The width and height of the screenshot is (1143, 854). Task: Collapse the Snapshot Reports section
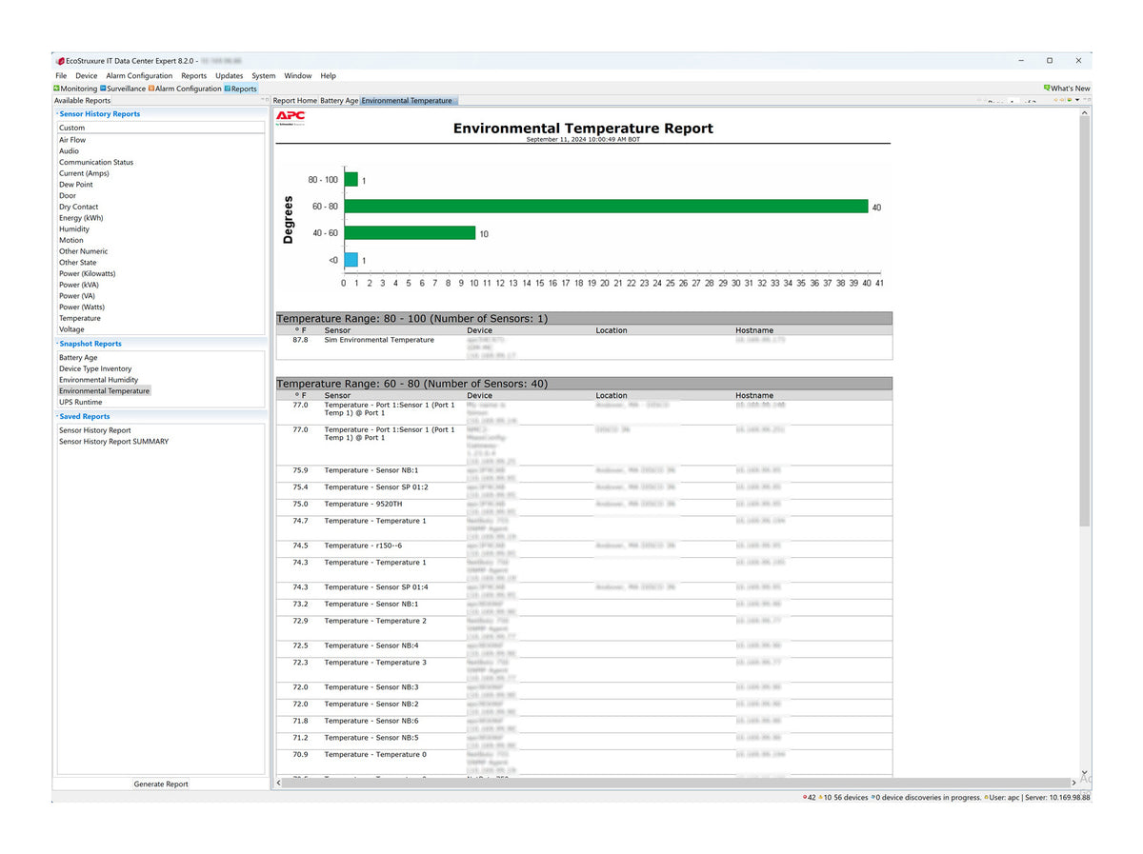(x=56, y=344)
